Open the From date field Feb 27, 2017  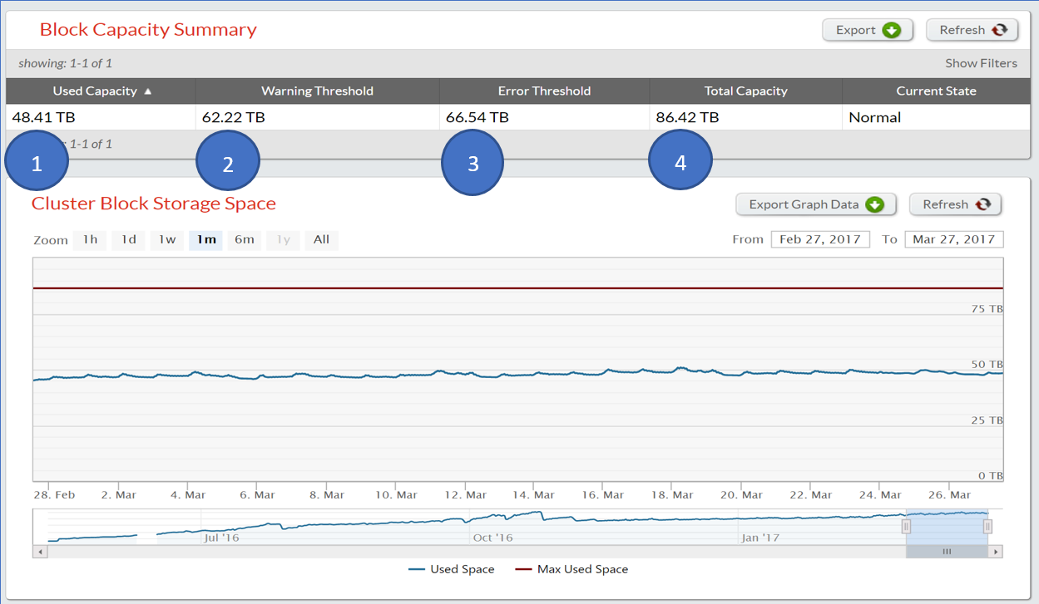pyautogui.click(x=820, y=239)
